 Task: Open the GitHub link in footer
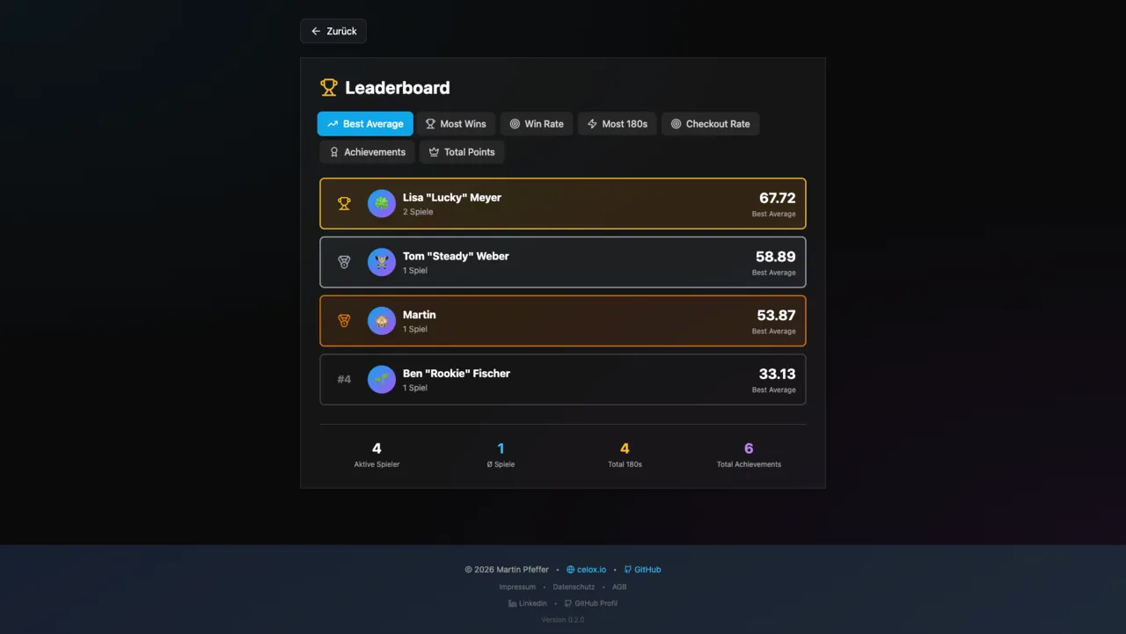pos(642,570)
